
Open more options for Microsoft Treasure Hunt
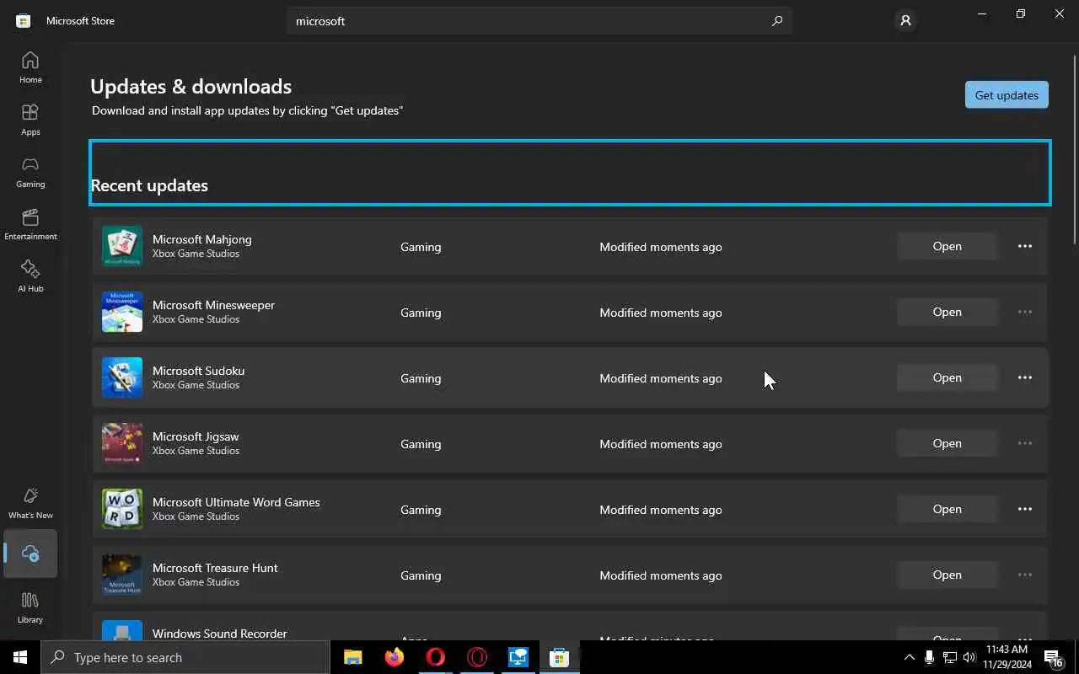coord(1025,575)
